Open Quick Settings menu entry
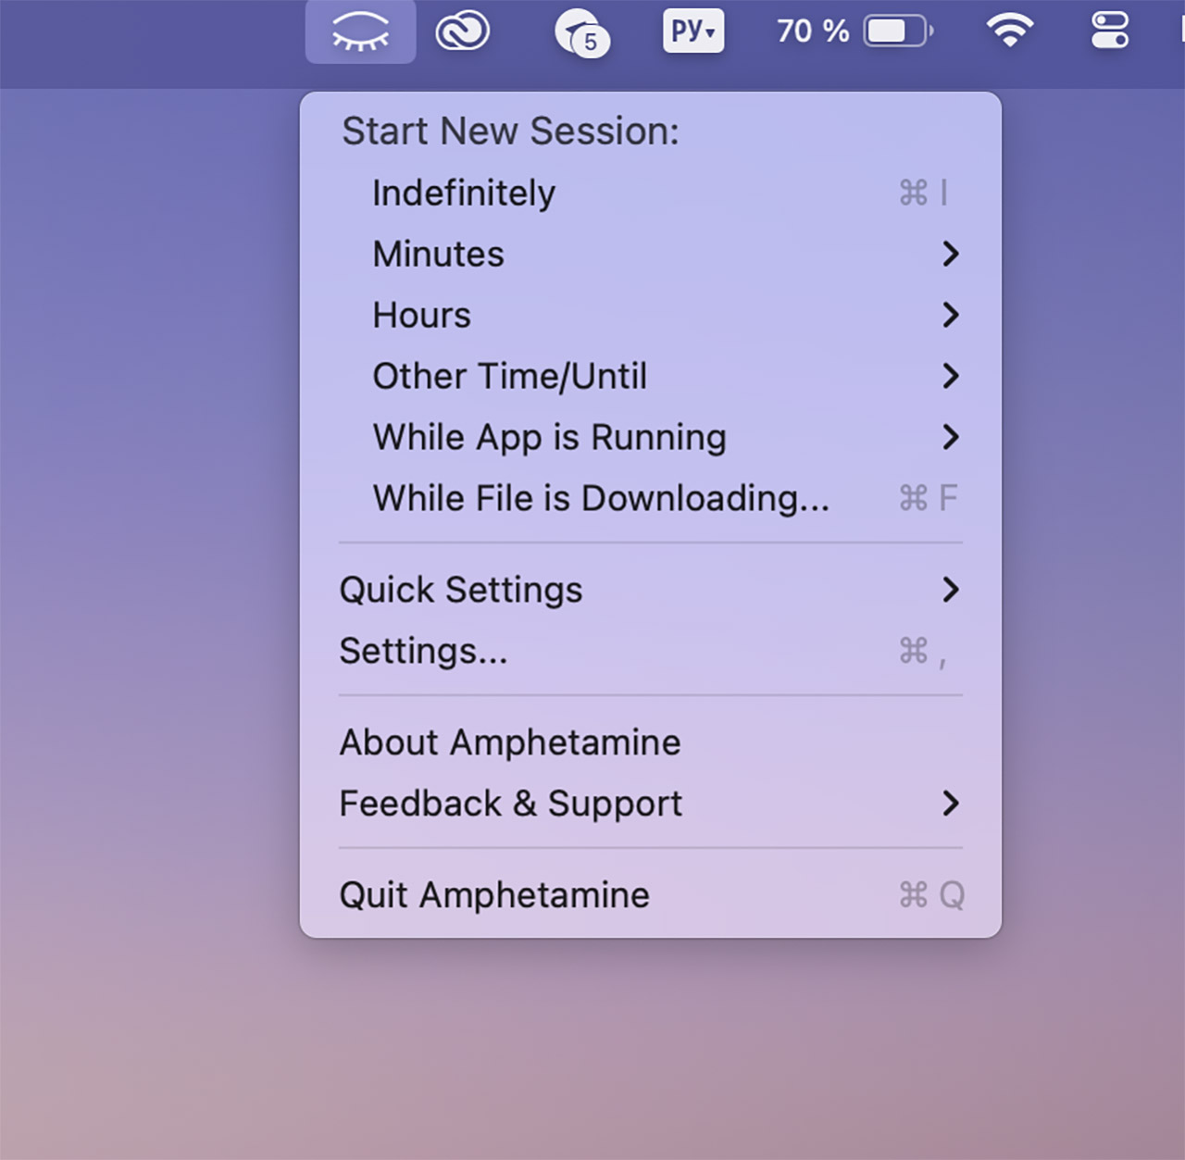The width and height of the screenshot is (1185, 1160). pyautogui.click(x=651, y=590)
